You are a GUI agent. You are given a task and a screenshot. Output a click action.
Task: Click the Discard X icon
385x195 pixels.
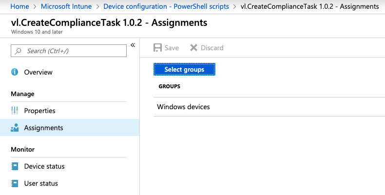tap(193, 48)
